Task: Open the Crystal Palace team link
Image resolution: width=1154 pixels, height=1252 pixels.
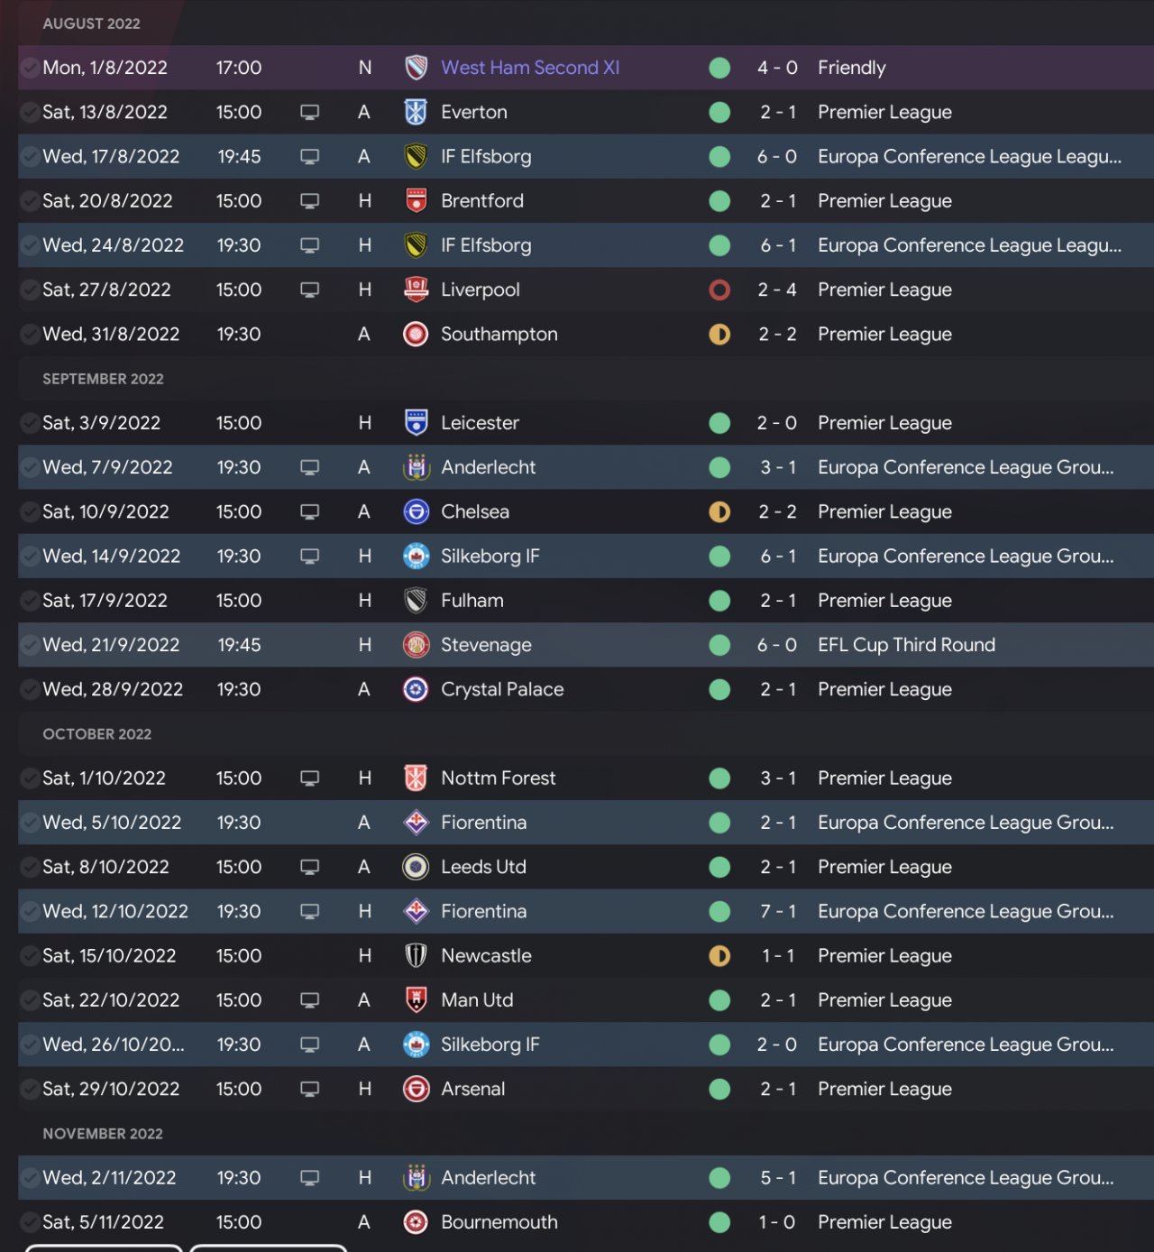Action: click(x=502, y=689)
